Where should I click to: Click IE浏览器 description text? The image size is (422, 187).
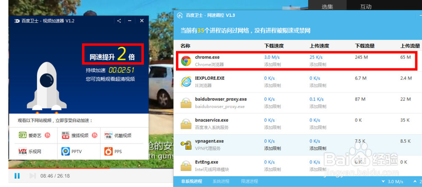click(203, 86)
